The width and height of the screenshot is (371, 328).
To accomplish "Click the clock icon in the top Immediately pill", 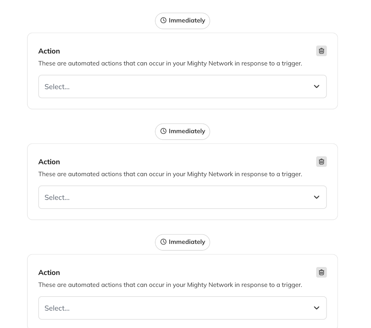I will point(163,20).
